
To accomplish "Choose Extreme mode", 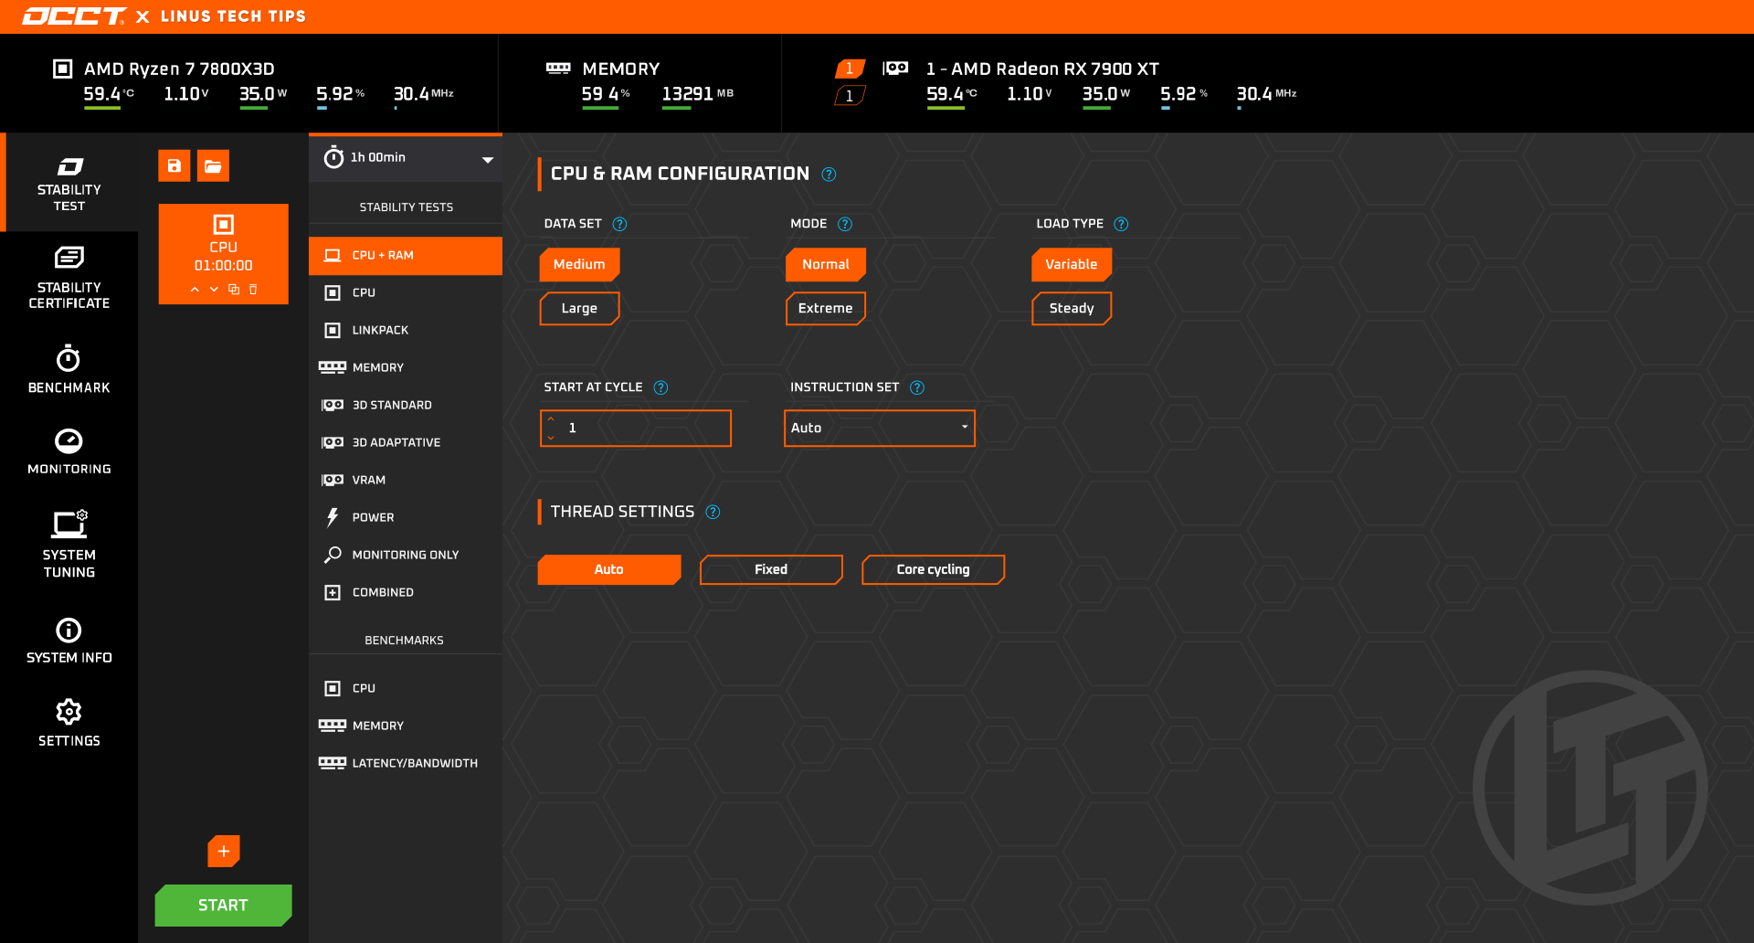I will (x=826, y=309).
